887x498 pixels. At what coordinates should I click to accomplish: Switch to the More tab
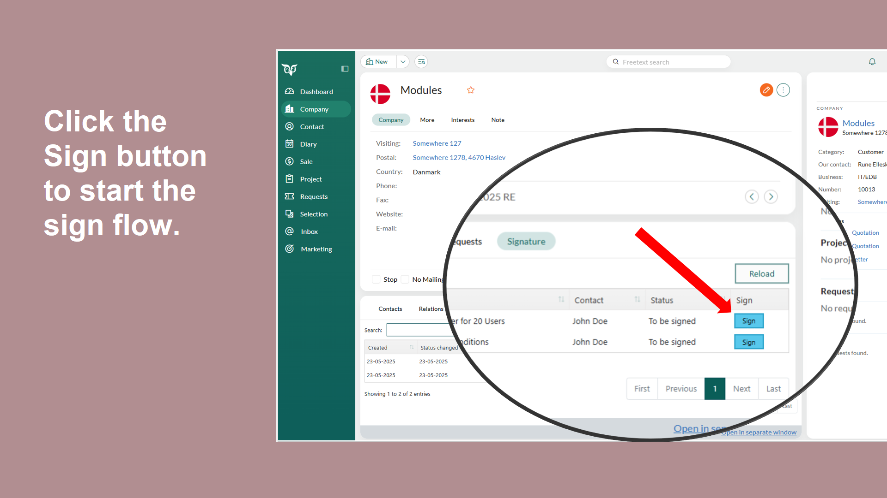pos(427,120)
